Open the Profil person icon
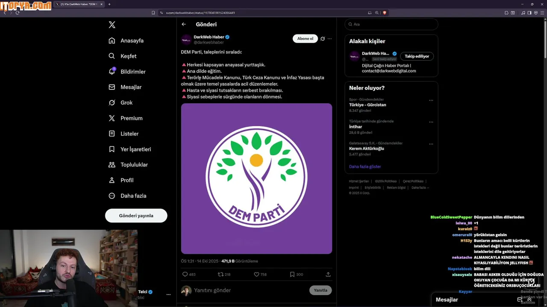 tap(112, 180)
